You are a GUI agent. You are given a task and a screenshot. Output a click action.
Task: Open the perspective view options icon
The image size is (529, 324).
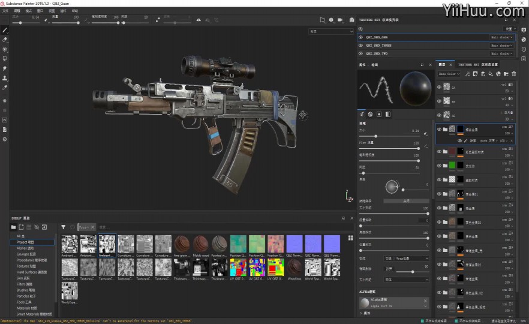(x=322, y=20)
